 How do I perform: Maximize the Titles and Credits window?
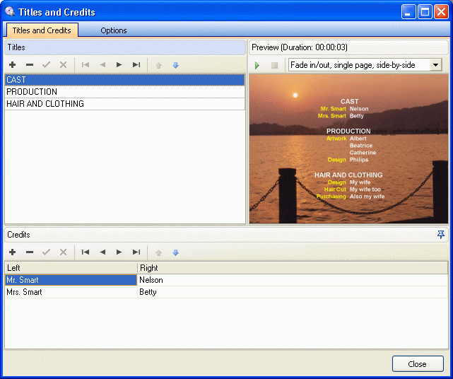425,12
